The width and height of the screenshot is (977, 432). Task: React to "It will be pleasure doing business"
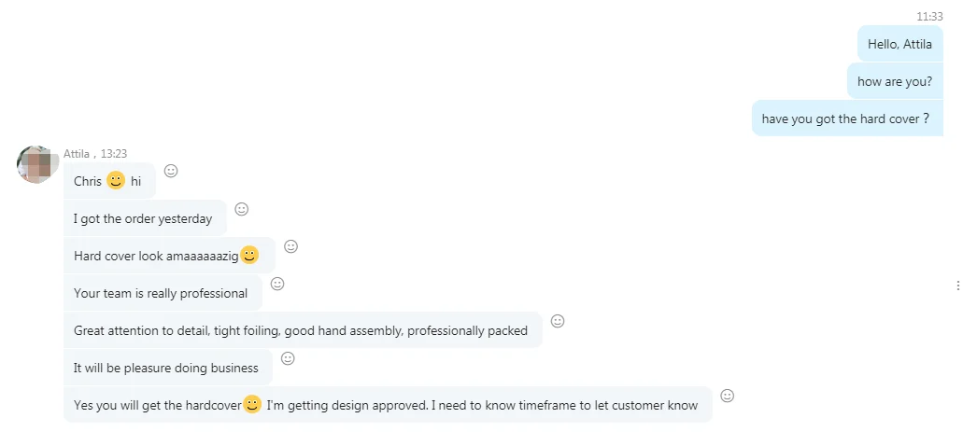click(288, 358)
